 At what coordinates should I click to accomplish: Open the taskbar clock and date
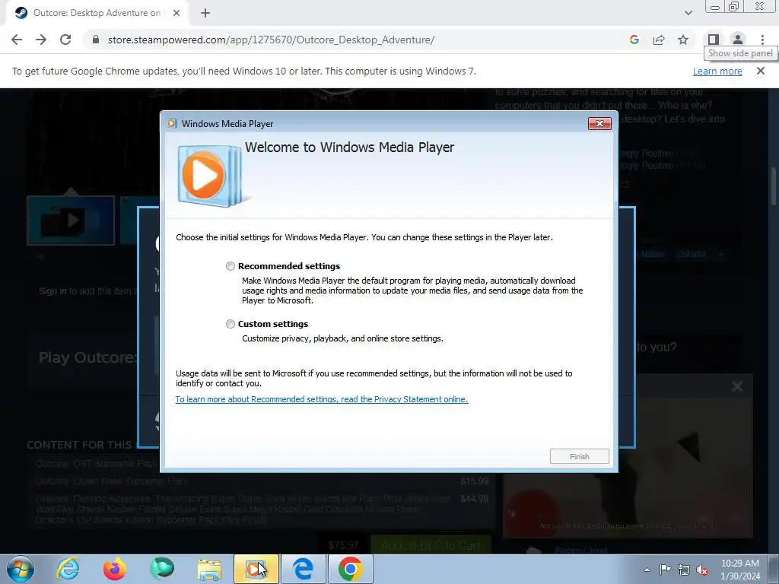click(x=740, y=570)
